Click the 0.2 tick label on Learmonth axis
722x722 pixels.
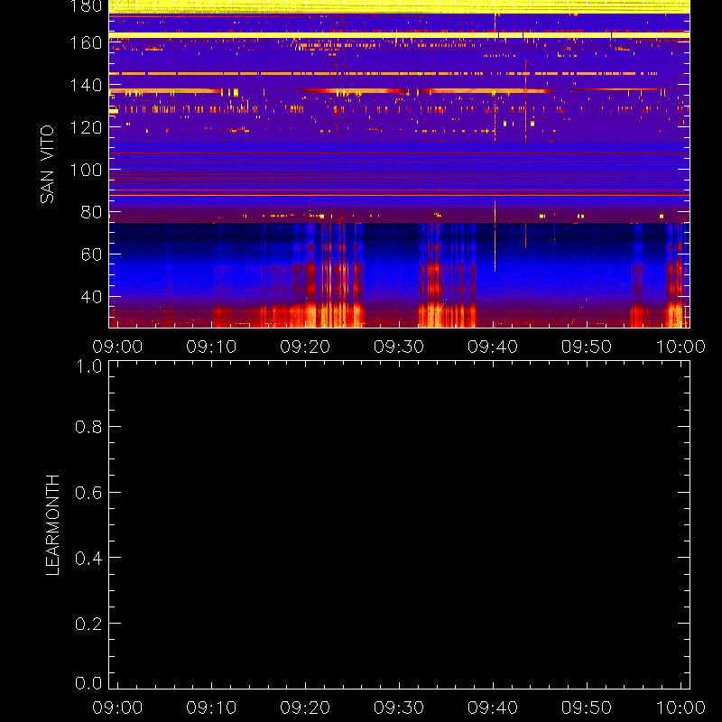[88, 624]
